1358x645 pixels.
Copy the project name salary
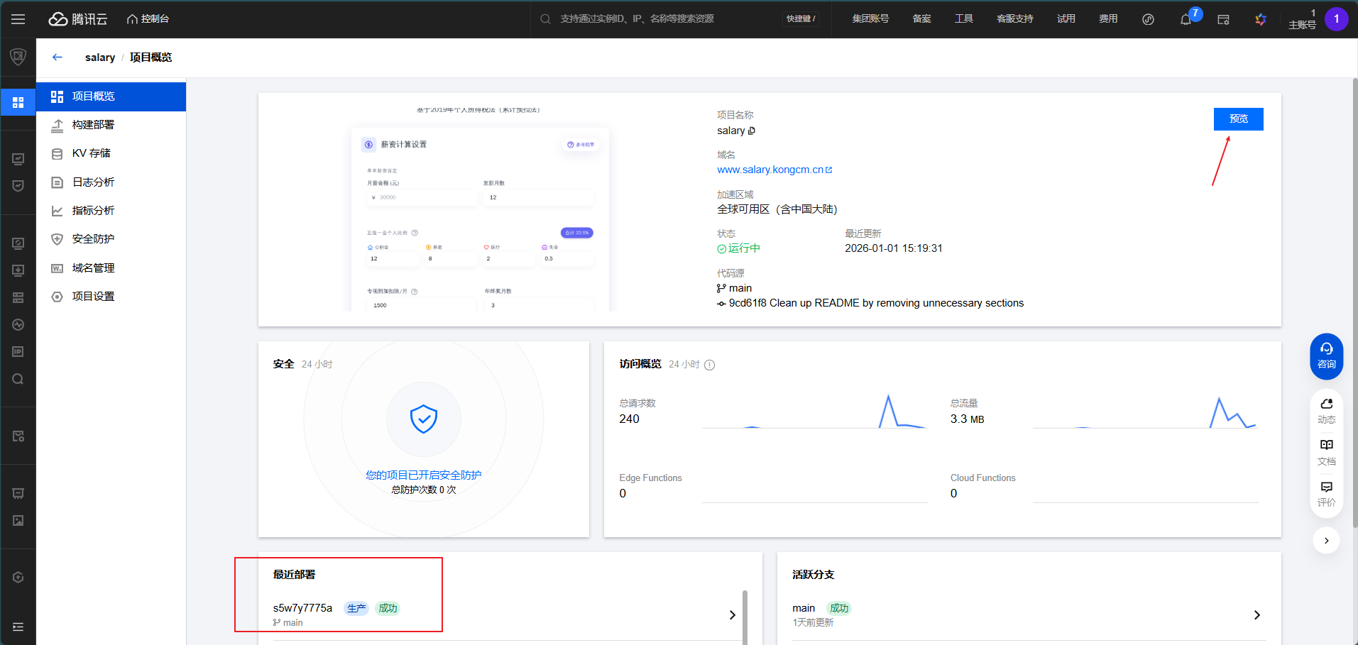coord(752,131)
